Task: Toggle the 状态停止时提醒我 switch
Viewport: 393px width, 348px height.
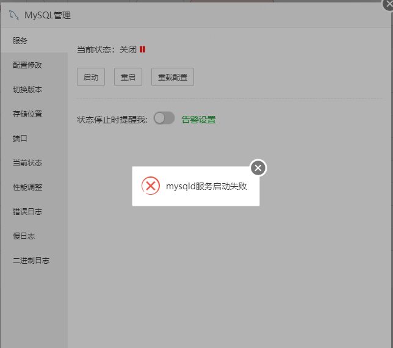Action: 164,118
